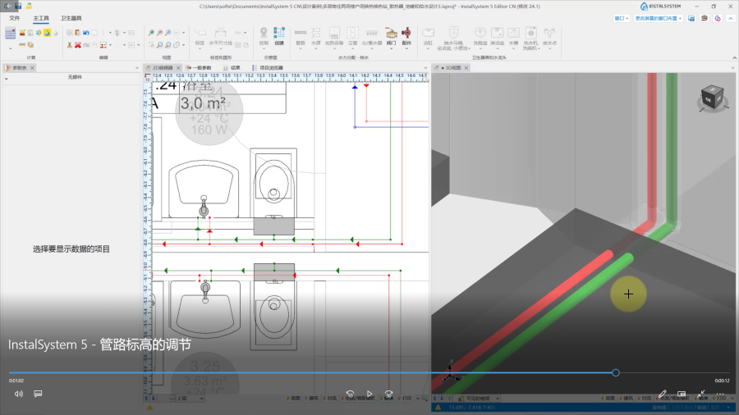739x415 pixels.
Task: Select the 加热设备 heating device tool
Action: point(334,37)
